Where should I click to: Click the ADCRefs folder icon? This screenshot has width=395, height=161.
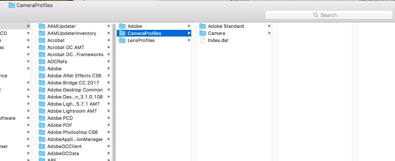coord(42,61)
